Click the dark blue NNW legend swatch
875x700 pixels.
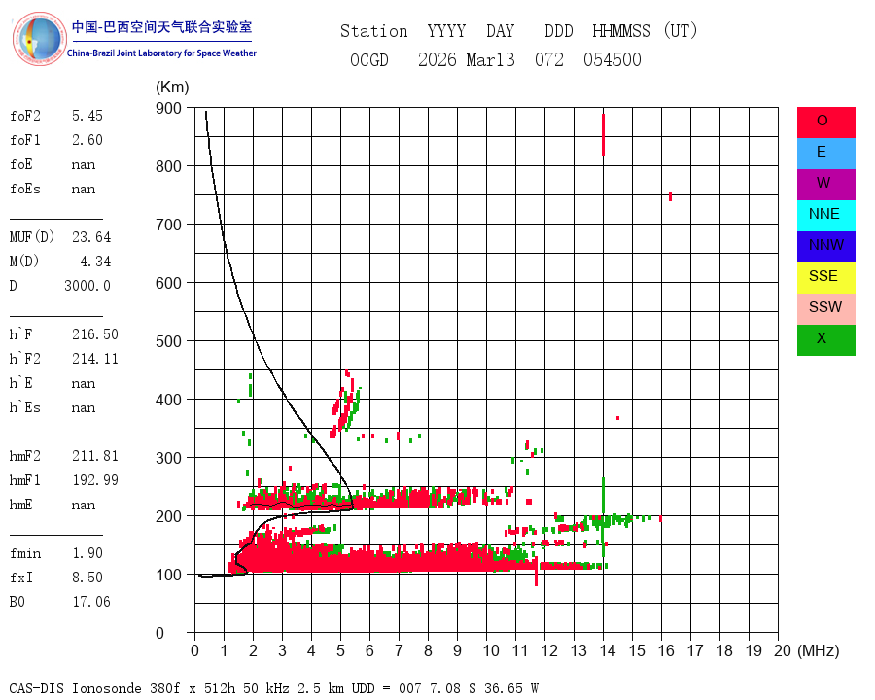(x=825, y=247)
